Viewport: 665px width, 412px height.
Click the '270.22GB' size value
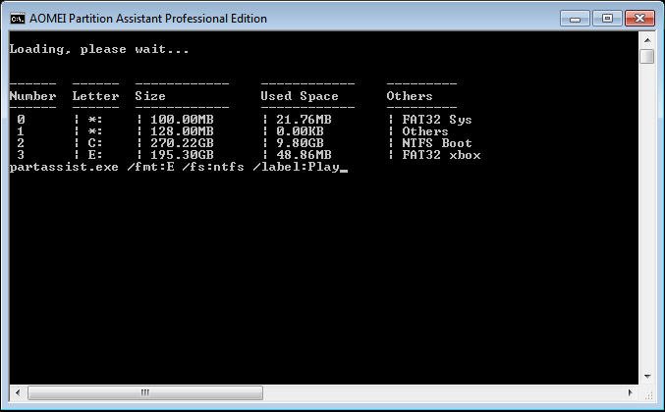pos(182,143)
